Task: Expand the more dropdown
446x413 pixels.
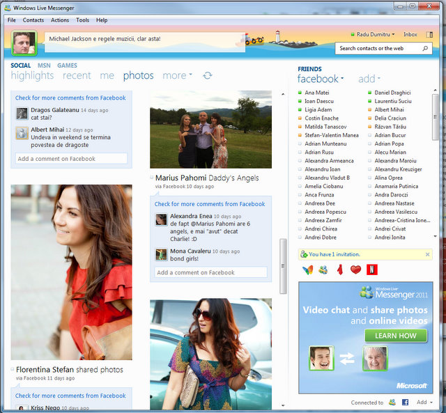Action: pos(190,75)
